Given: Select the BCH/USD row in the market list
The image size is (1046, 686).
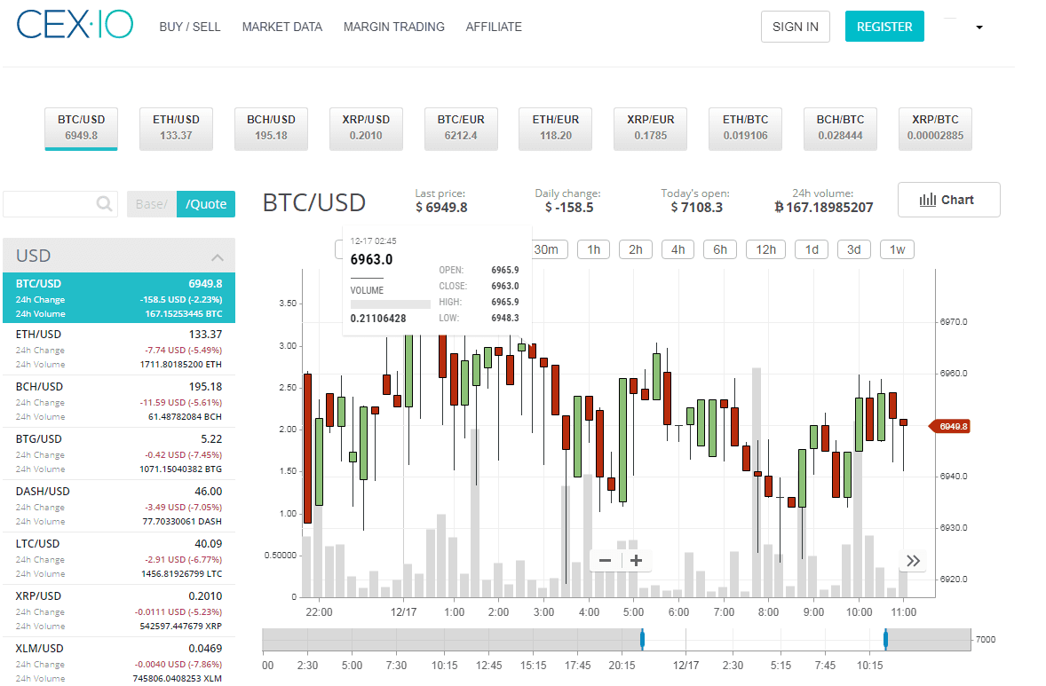Looking at the screenshot, I should [119, 401].
